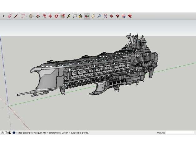Expand the Arc tool dropdown arrow
Image resolution: width=196 pixels, height=147 pixels.
click(x=27, y=16)
